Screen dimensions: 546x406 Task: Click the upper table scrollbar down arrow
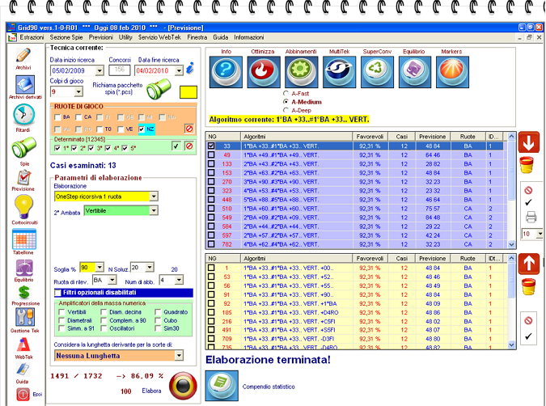[x=511, y=244]
